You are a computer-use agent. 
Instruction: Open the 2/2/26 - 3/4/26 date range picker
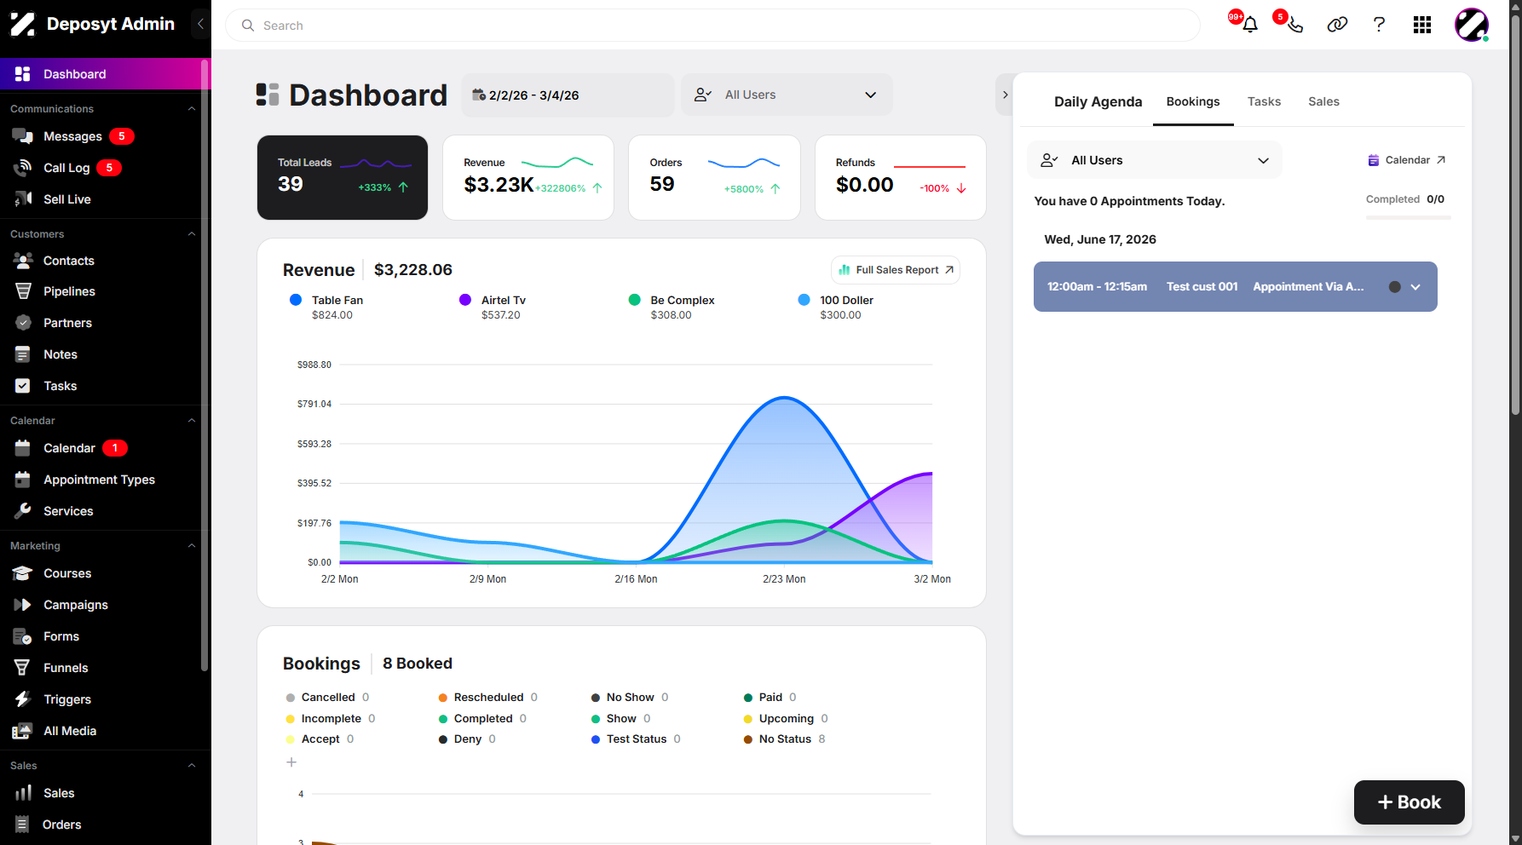tap(568, 95)
